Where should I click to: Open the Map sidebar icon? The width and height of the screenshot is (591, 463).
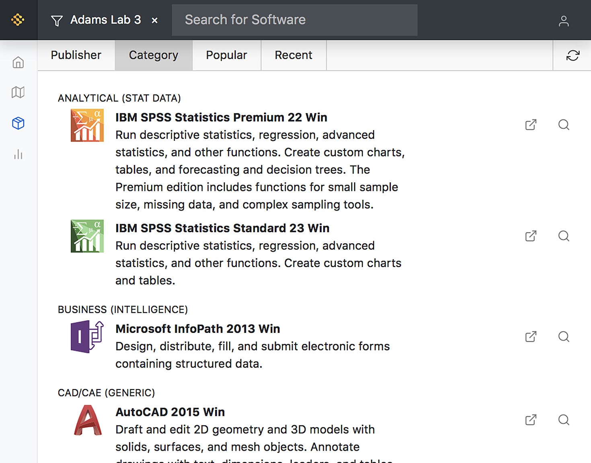(18, 92)
